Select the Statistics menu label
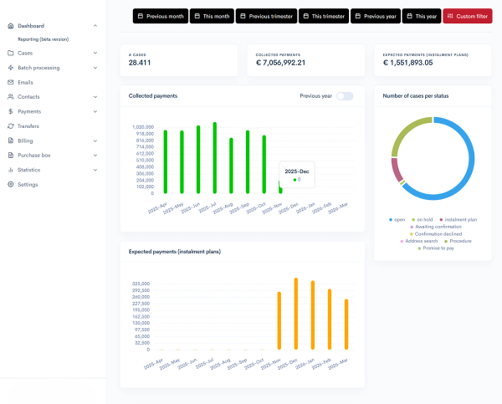The height and width of the screenshot is (404, 502). pyautogui.click(x=28, y=170)
